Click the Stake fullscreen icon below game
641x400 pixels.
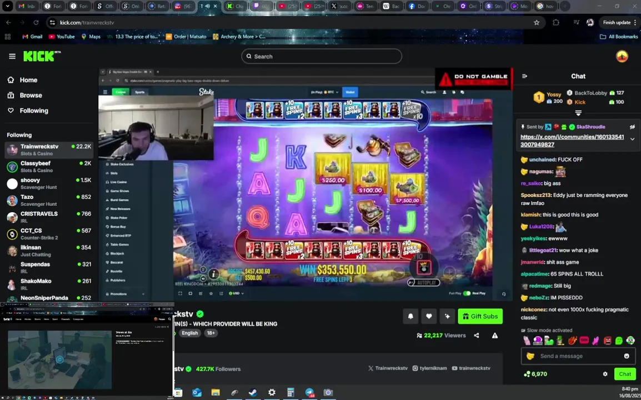[180, 293]
